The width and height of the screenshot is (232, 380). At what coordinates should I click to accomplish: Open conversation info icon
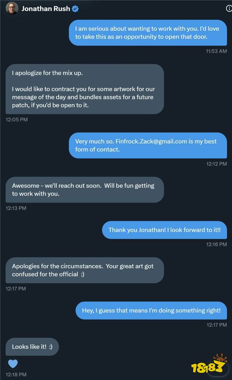(229, 8)
